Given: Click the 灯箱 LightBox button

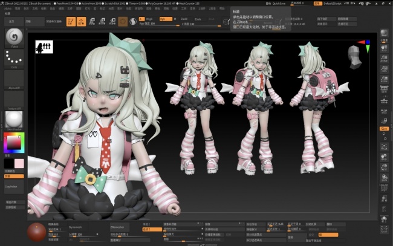Looking at the screenshot, I should click(35, 22).
